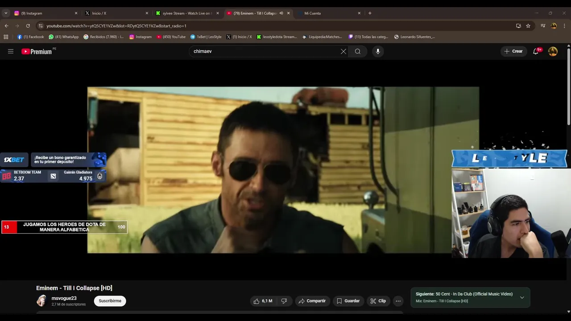This screenshot has width=571, height=321.
Task: Open the 1xBet | LeoStyle bookmark
Action: tap(206, 37)
